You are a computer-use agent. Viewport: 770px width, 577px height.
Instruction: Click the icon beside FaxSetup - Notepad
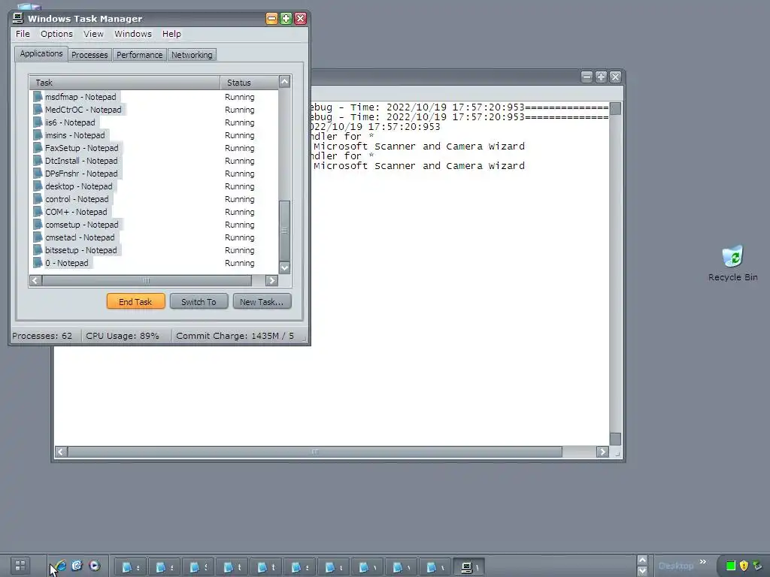[x=38, y=148]
